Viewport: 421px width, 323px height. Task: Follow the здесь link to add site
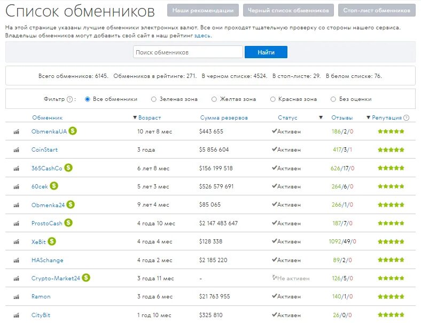pos(202,35)
